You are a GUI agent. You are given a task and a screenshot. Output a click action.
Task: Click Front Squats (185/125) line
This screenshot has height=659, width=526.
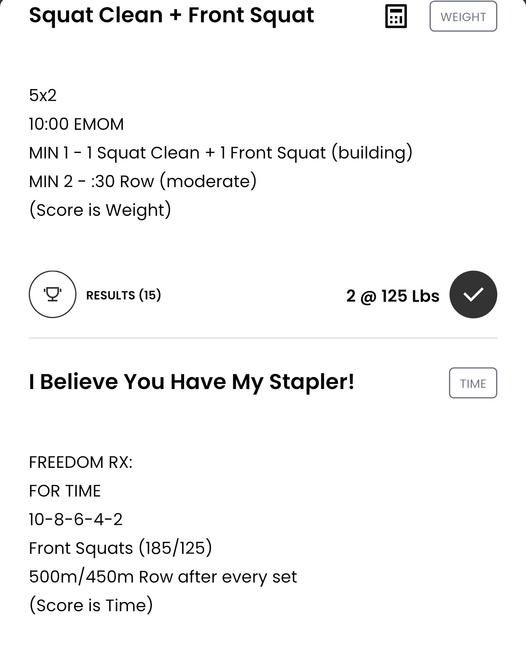(x=120, y=549)
